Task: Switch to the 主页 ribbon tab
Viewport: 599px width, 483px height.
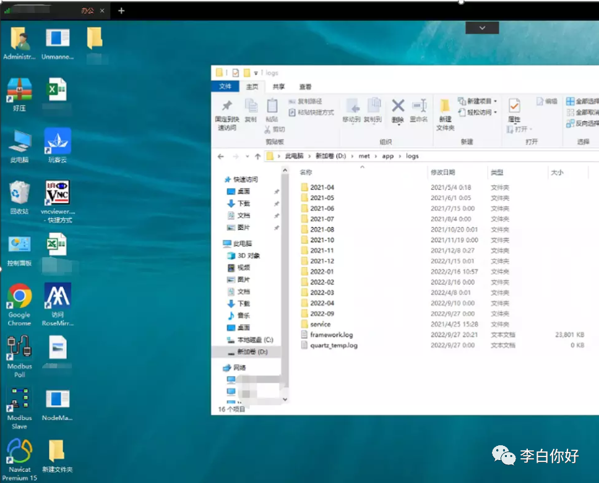Action: 252,87
